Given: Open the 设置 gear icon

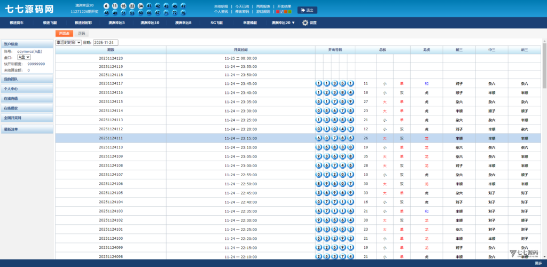Looking at the screenshot, I should point(305,23).
